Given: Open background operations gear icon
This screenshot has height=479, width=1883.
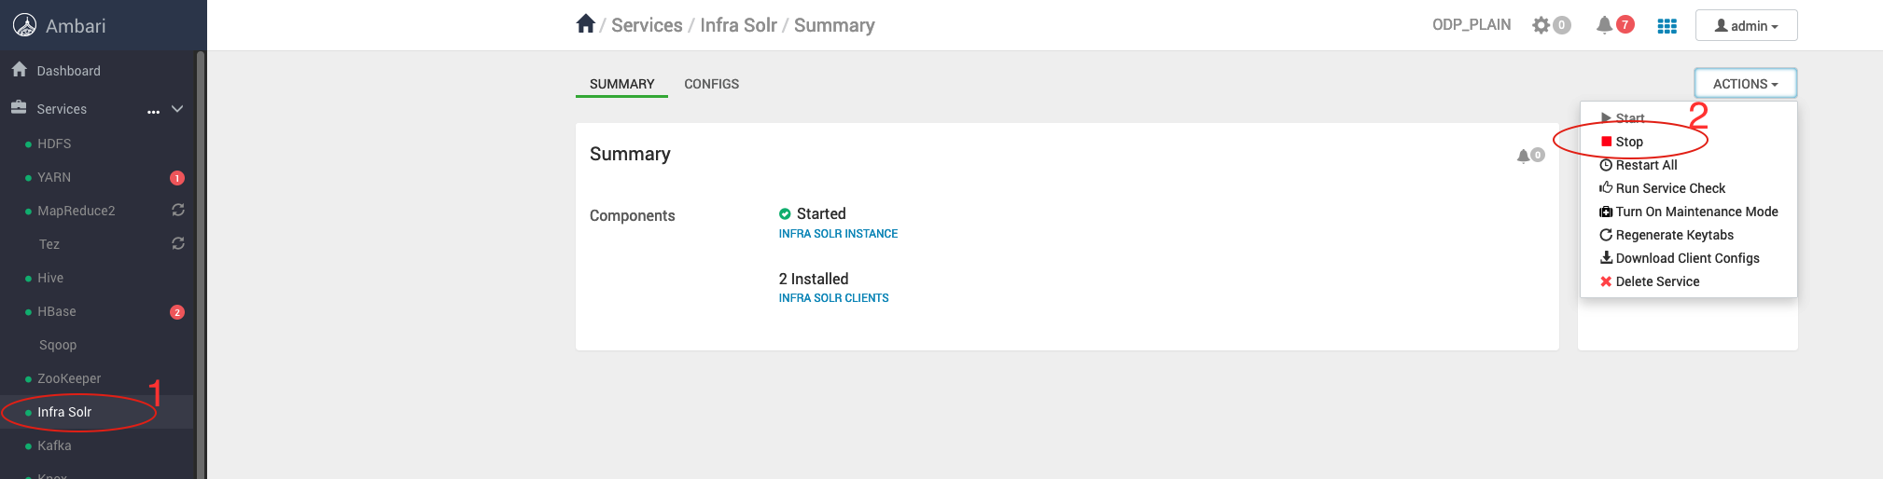Looking at the screenshot, I should tap(1541, 25).
